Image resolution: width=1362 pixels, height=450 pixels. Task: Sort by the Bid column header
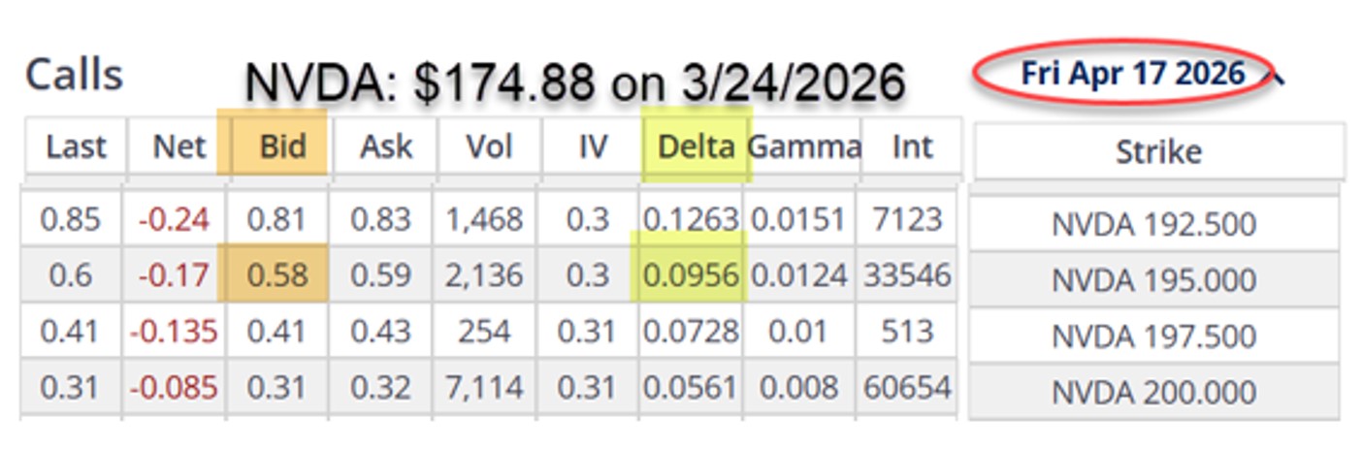pyautogui.click(x=282, y=146)
